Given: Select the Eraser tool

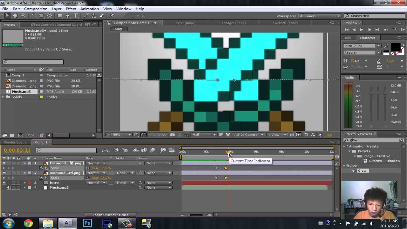Looking at the screenshot, I should click(x=102, y=16).
